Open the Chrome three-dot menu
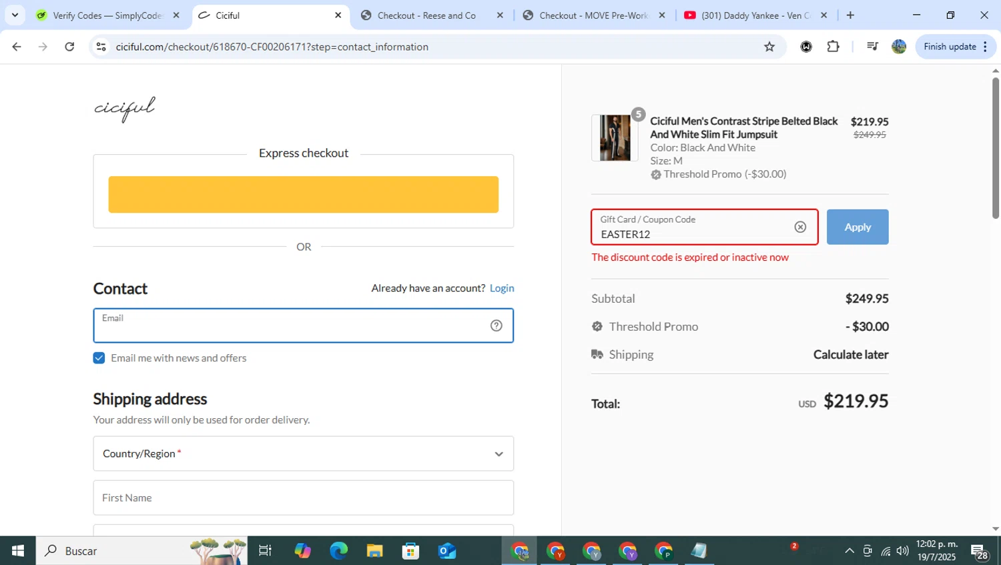The height and width of the screenshot is (565, 1001). [x=986, y=47]
